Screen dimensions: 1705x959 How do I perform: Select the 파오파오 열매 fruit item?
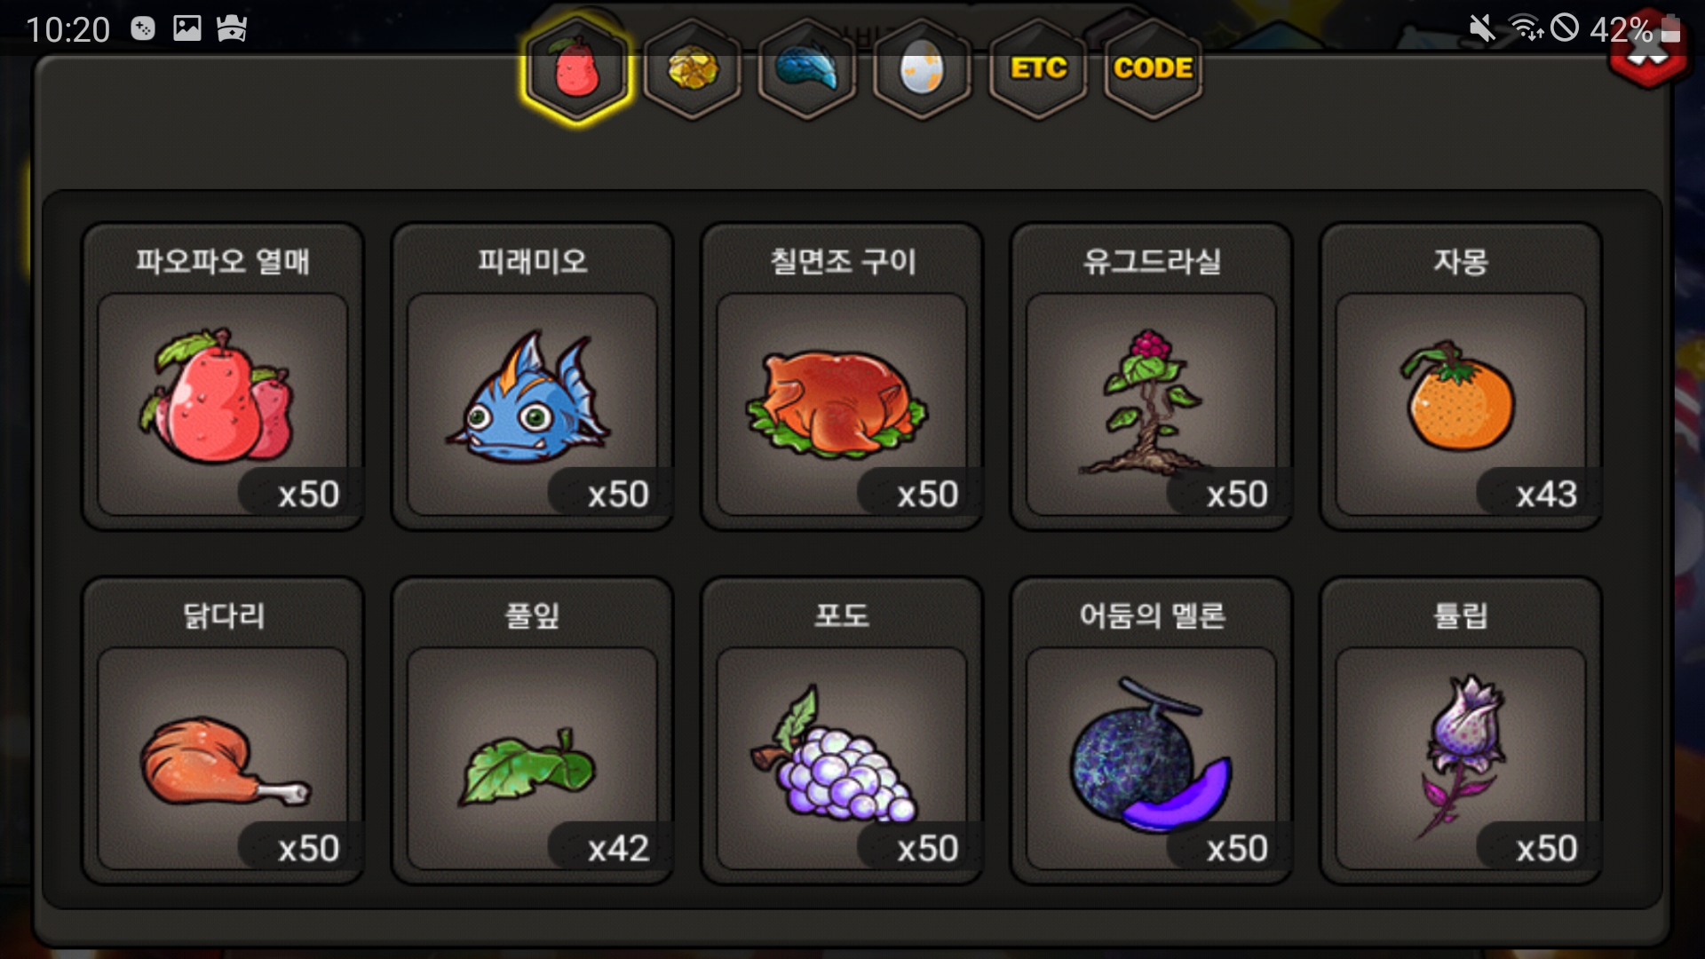[x=223, y=376]
